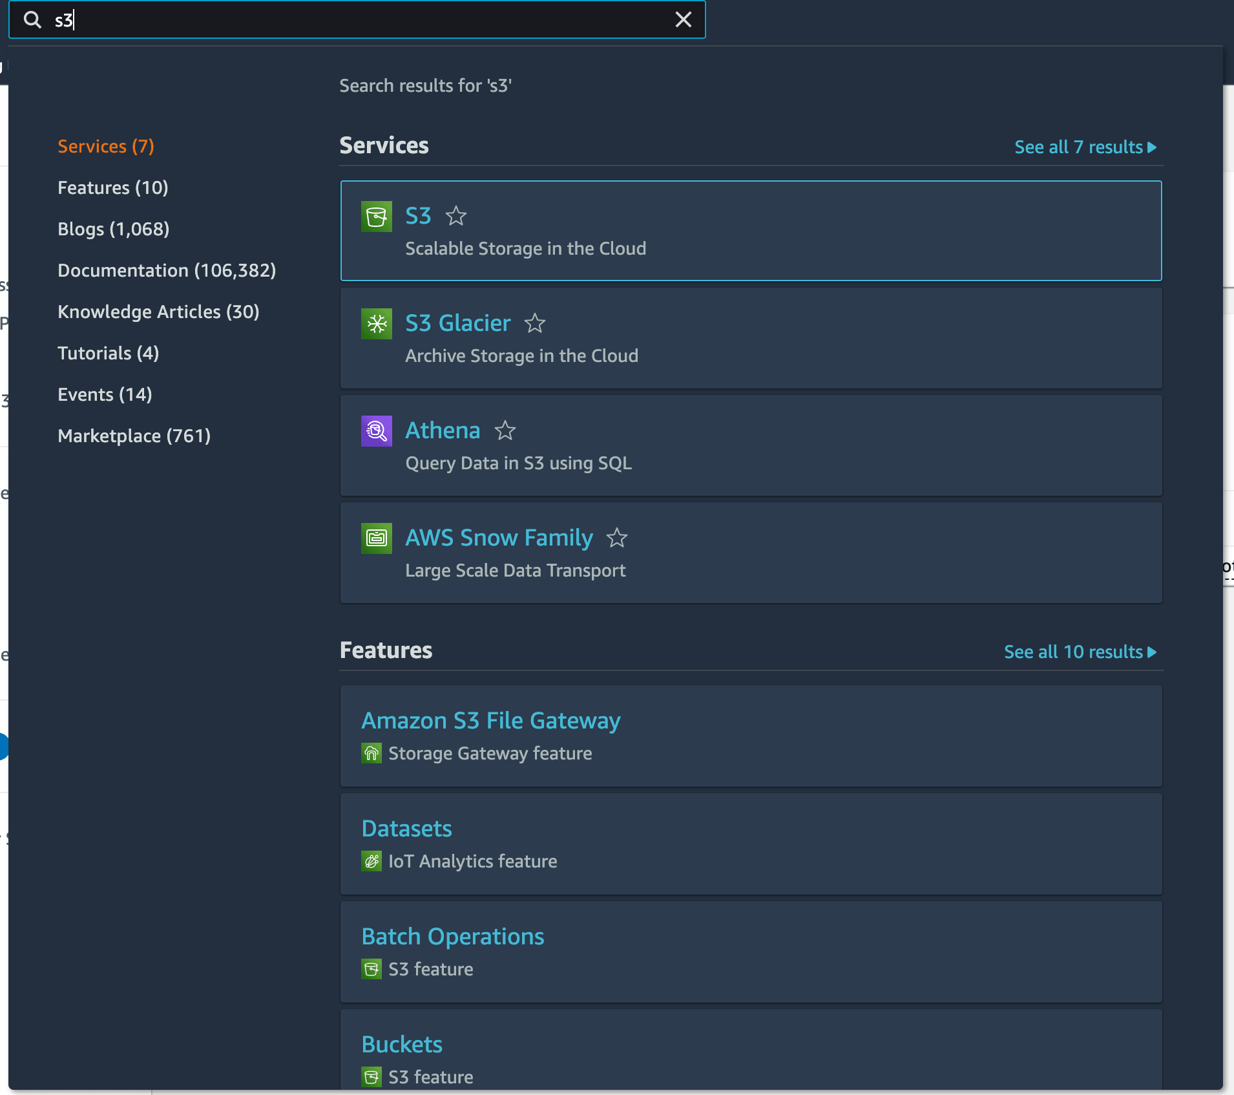Image resolution: width=1234 pixels, height=1095 pixels.
Task: Expand See all 7 results for Services
Action: coord(1085,147)
